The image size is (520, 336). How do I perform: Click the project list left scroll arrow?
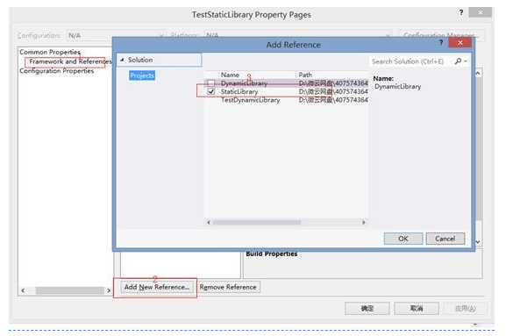209,222
